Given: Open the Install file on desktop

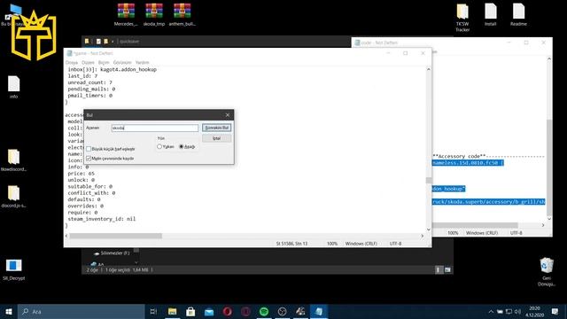Looking at the screenshot, I should coord(490,15).
